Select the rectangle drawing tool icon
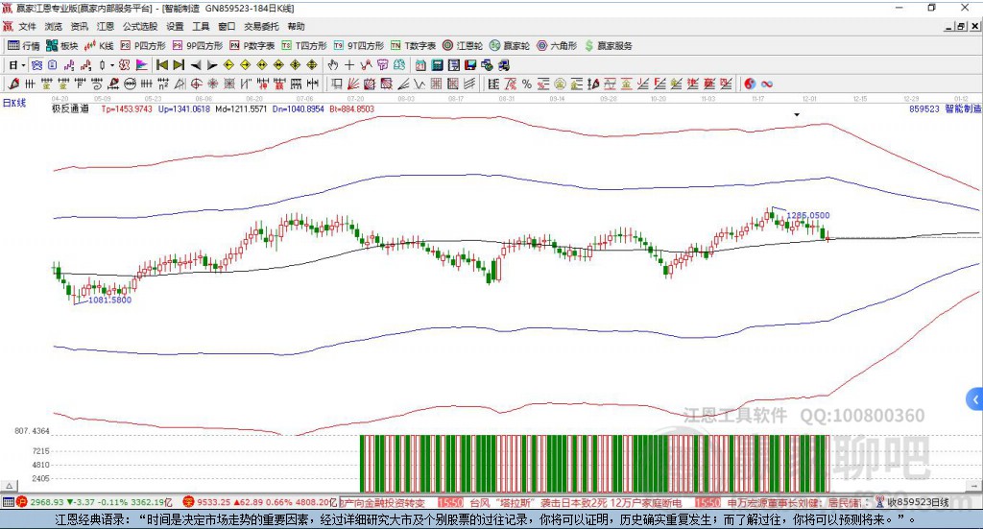 [337, 84]
